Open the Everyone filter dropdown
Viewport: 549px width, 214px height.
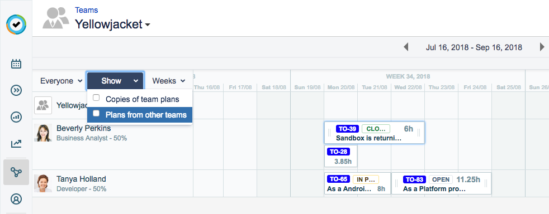[61, 81]
